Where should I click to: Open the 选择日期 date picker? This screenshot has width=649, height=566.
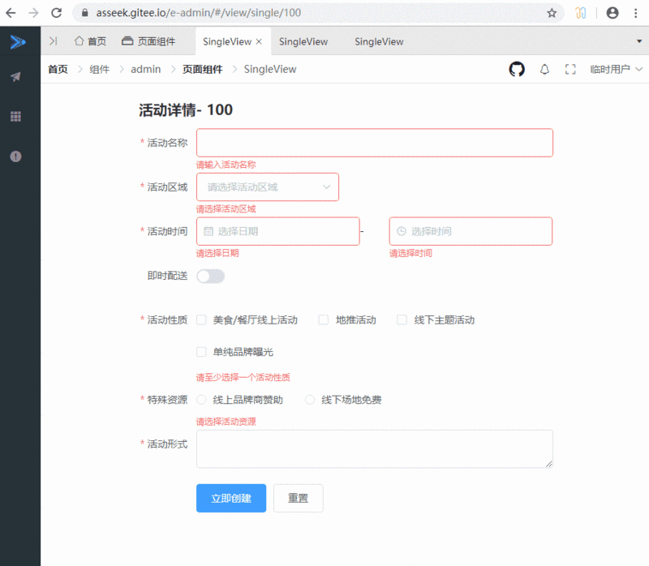click(277, 231)
